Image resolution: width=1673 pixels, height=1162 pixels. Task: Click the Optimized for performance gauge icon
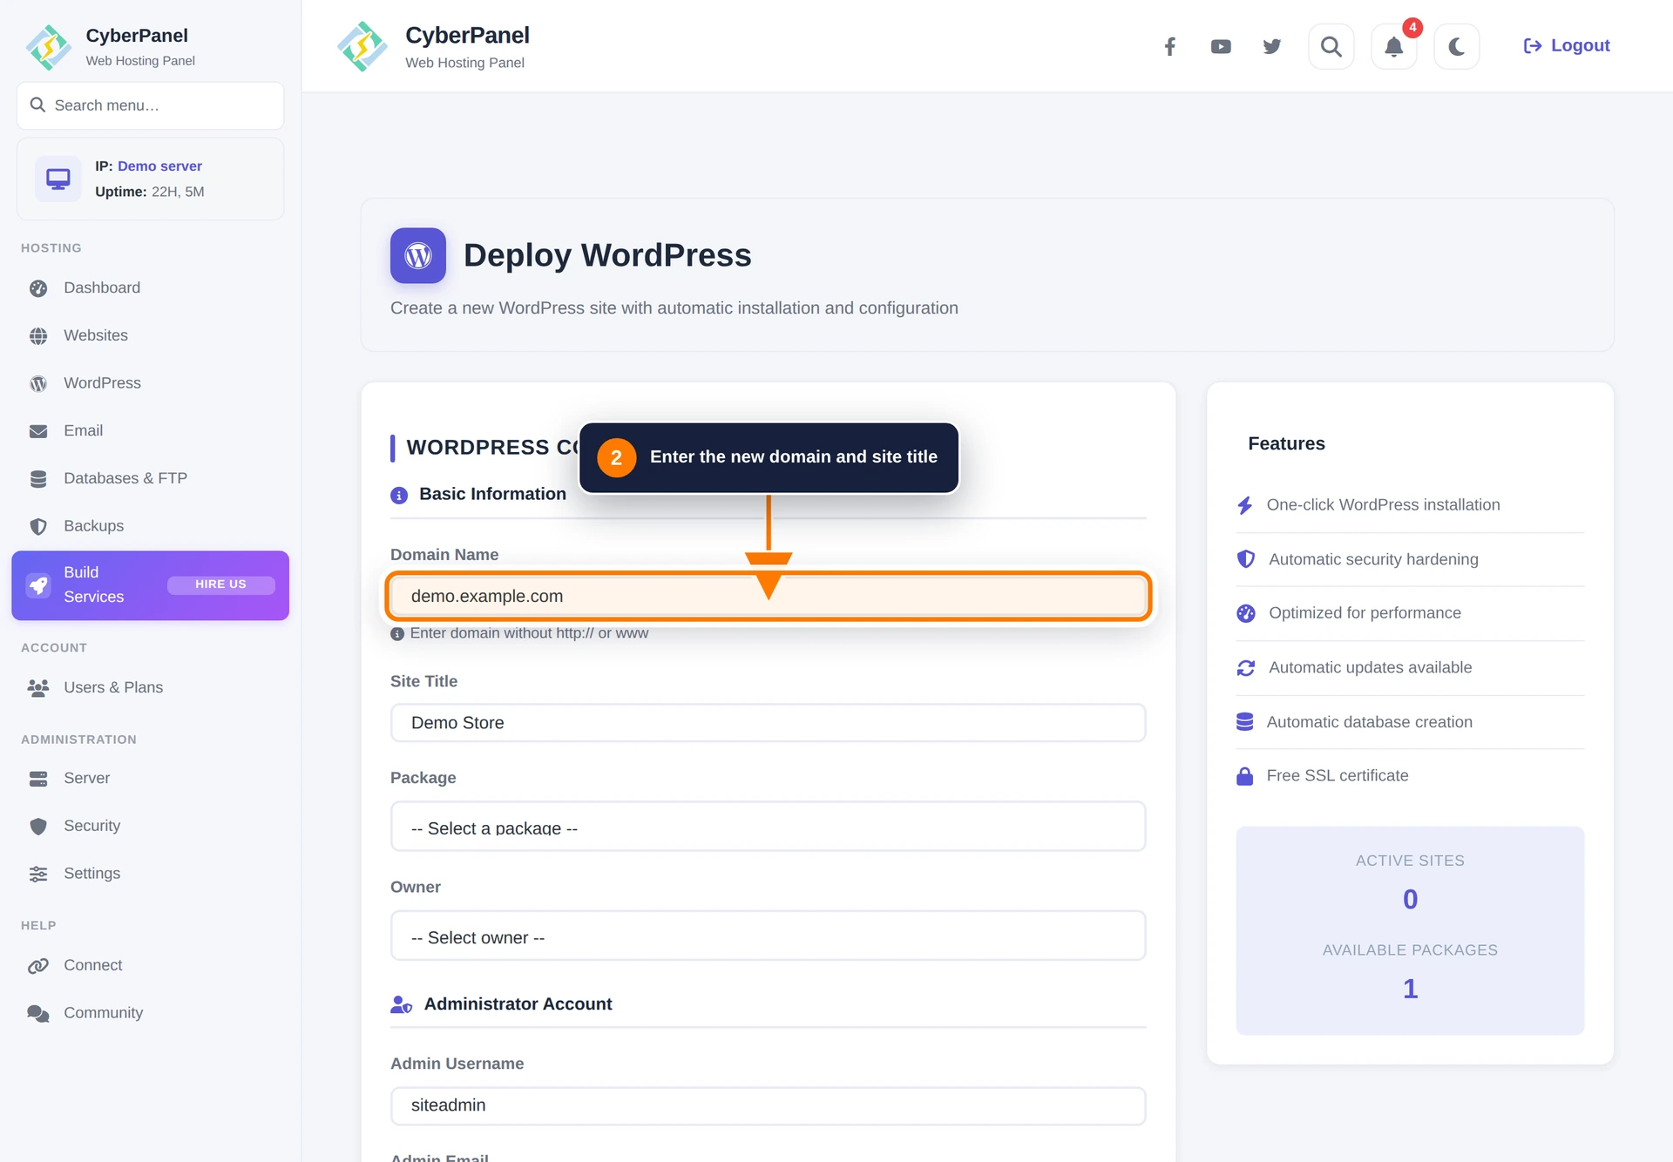1246,613
